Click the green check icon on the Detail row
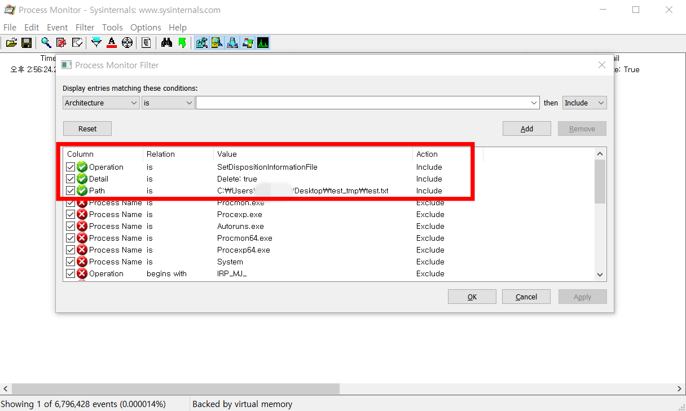 82,179
